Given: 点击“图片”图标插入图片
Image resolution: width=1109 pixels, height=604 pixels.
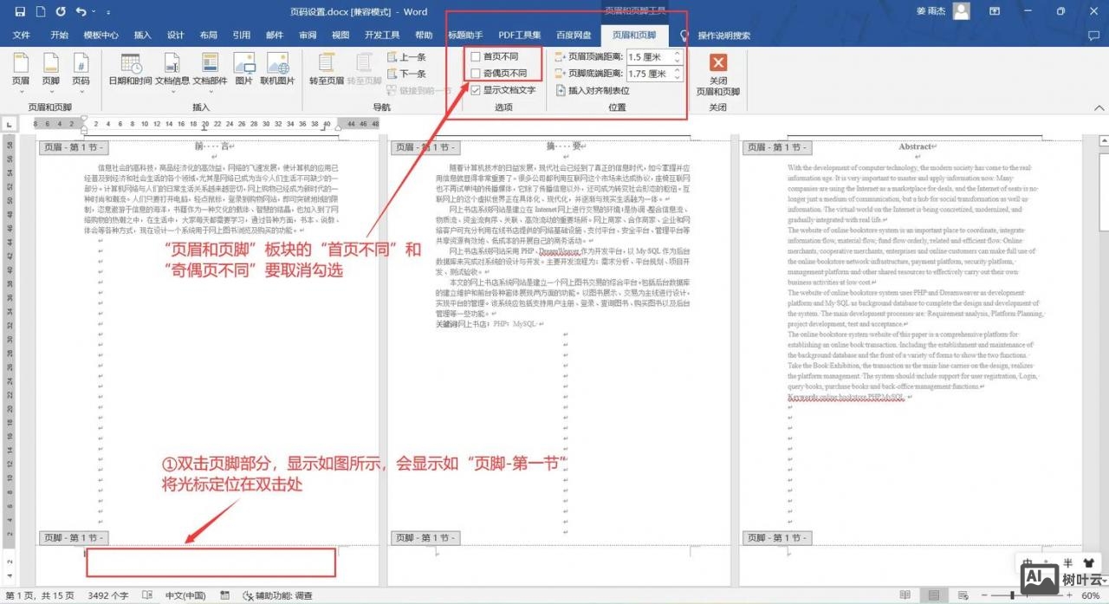Looking at the screenshot, I should 243,69.
